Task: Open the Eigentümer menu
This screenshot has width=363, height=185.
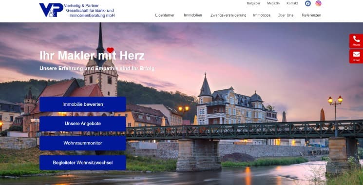Action: [x=165, y=15]
